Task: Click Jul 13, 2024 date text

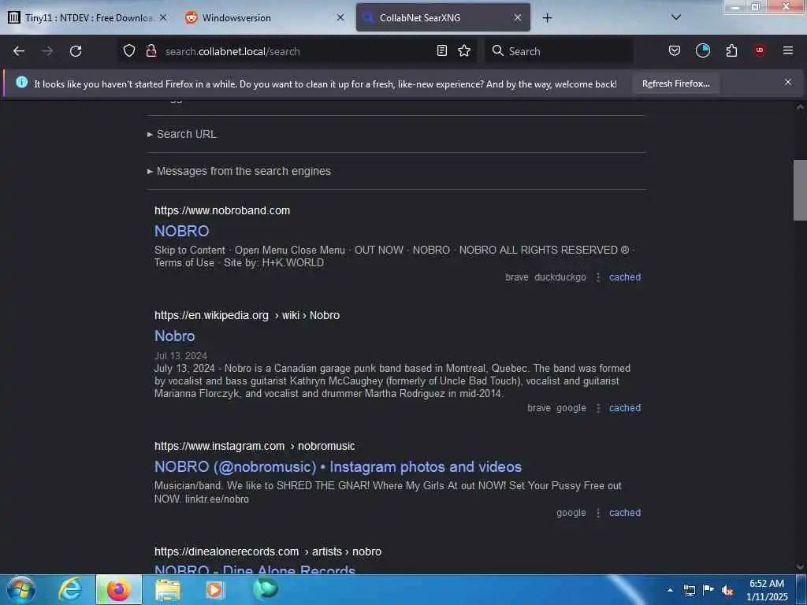Action: [180, 355]
